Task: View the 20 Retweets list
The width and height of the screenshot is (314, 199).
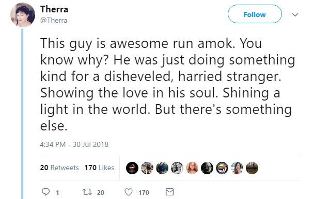Action: (x=59, y=168)
